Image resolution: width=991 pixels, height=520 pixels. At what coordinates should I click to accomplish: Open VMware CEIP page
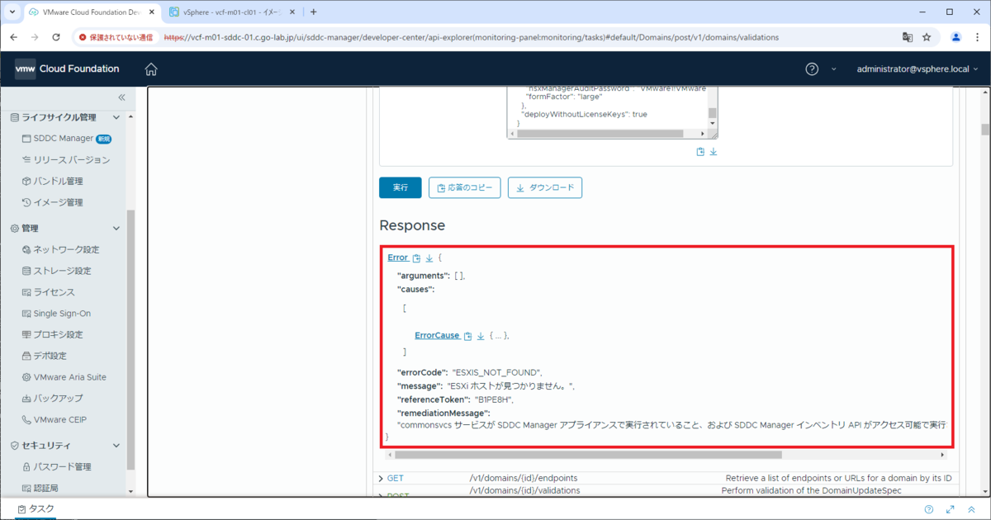pyautogui.click(x=54, y=420)
